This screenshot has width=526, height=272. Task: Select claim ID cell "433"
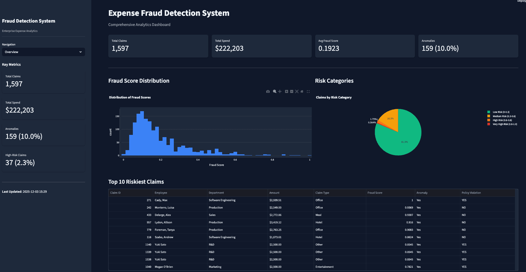(131, 215)
